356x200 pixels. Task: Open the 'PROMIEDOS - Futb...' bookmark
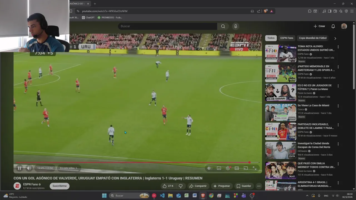point(110,17)
